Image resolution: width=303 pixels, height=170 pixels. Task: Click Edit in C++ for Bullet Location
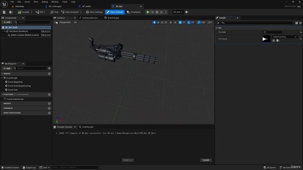coord(46,35)
